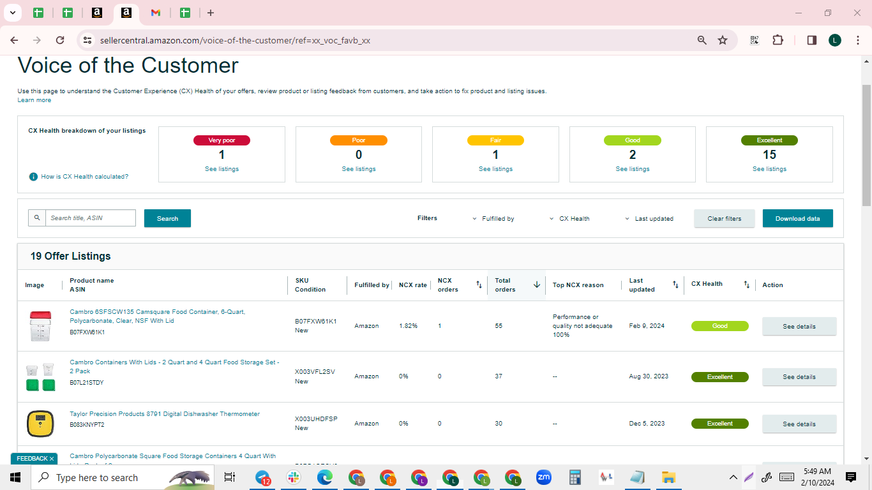Click the magnifier icon in the listing search box

(37, 218)
